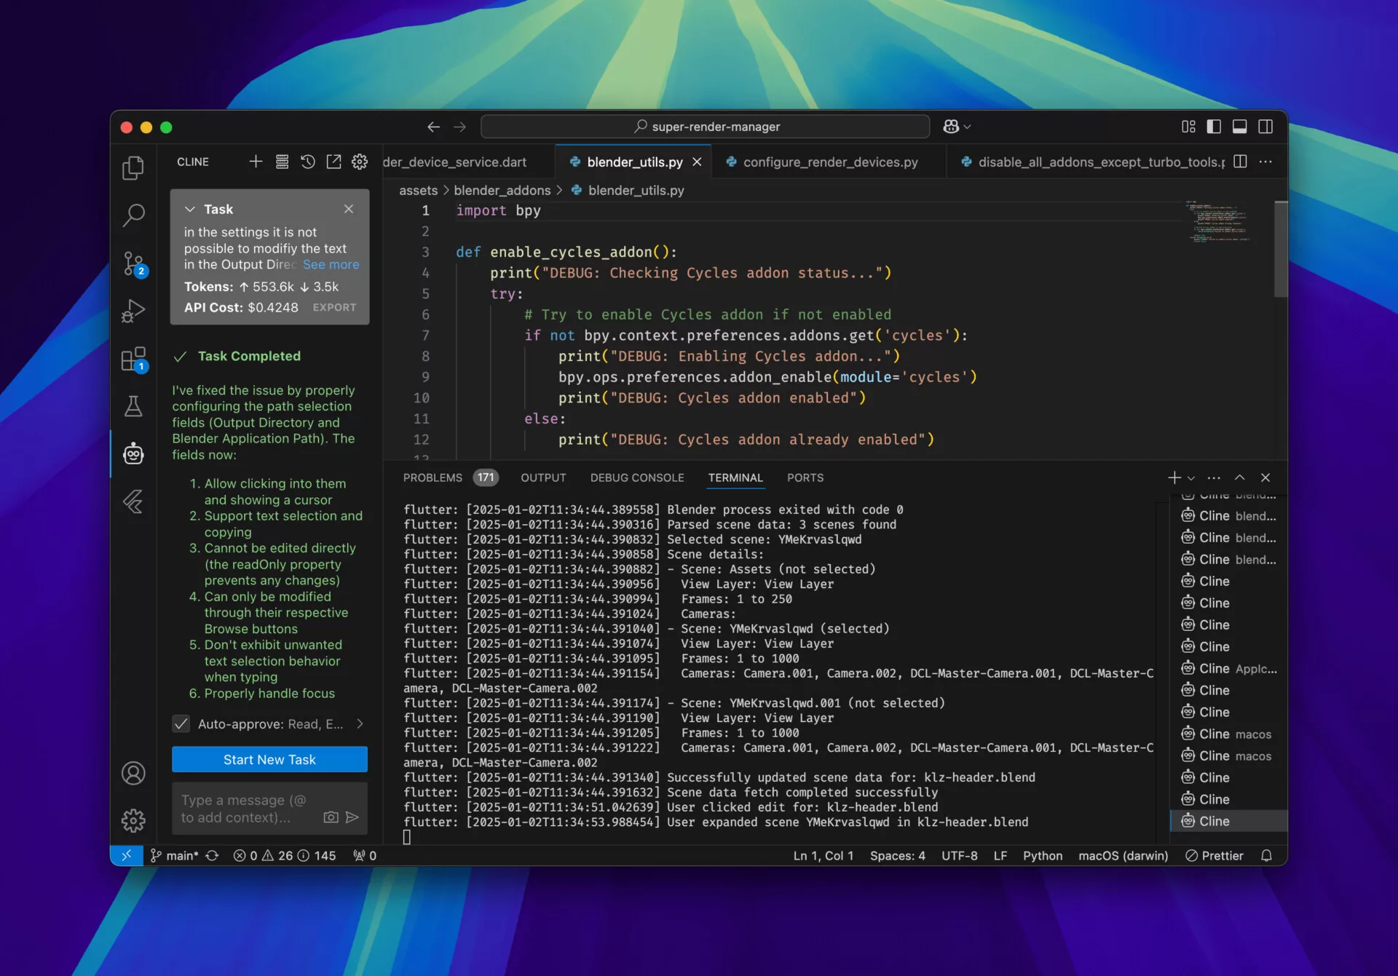1398x976 pixels.
Task: Open Source Control view with badge
Action: point(133,263)
